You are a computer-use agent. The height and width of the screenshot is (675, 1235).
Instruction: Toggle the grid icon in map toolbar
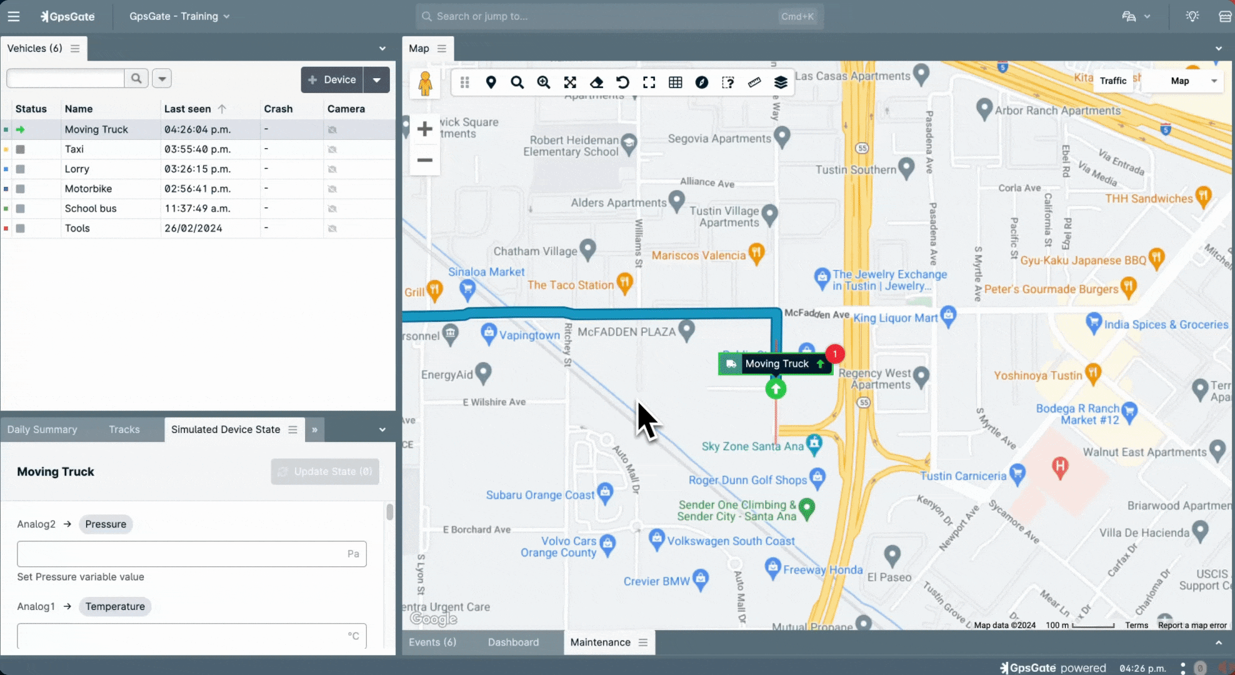click(x=675, y=82)
